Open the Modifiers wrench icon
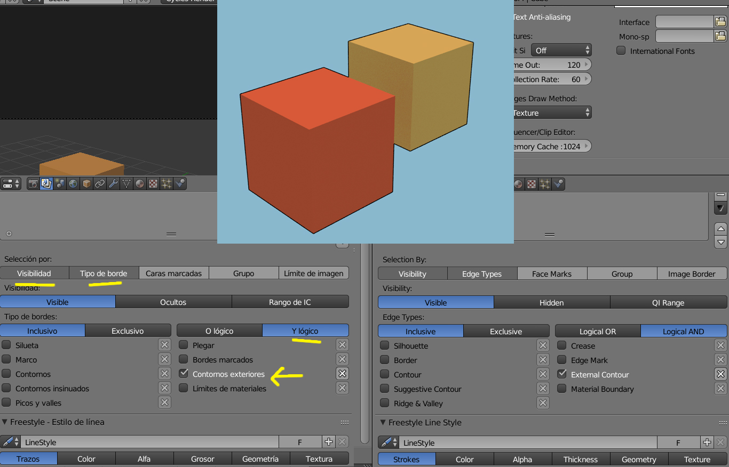Image resolution: width=729 pixels, height=467 pixels. point(113,184)
